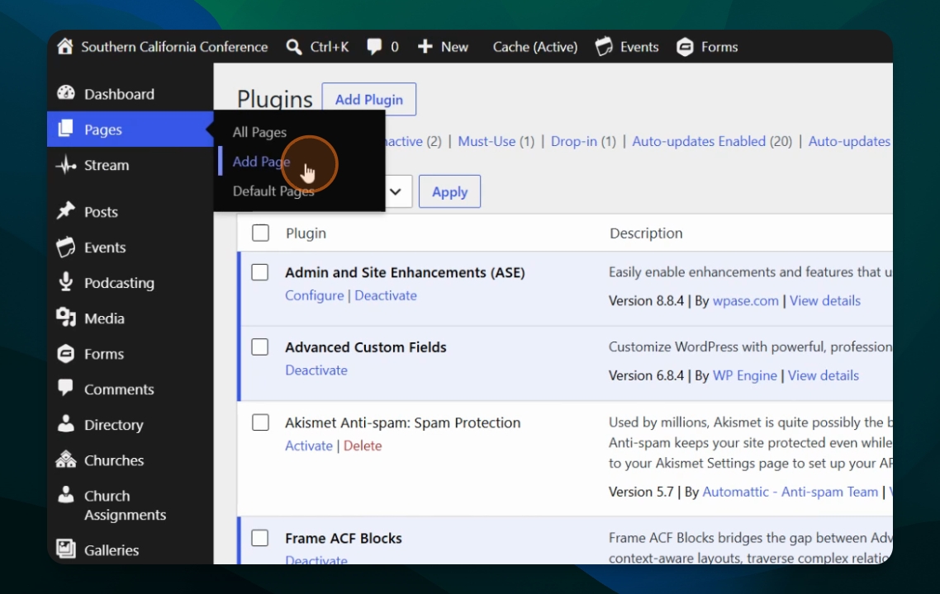Open Directory in the sidebar menu
Screen dimensions: 940x594
[114, 425]
